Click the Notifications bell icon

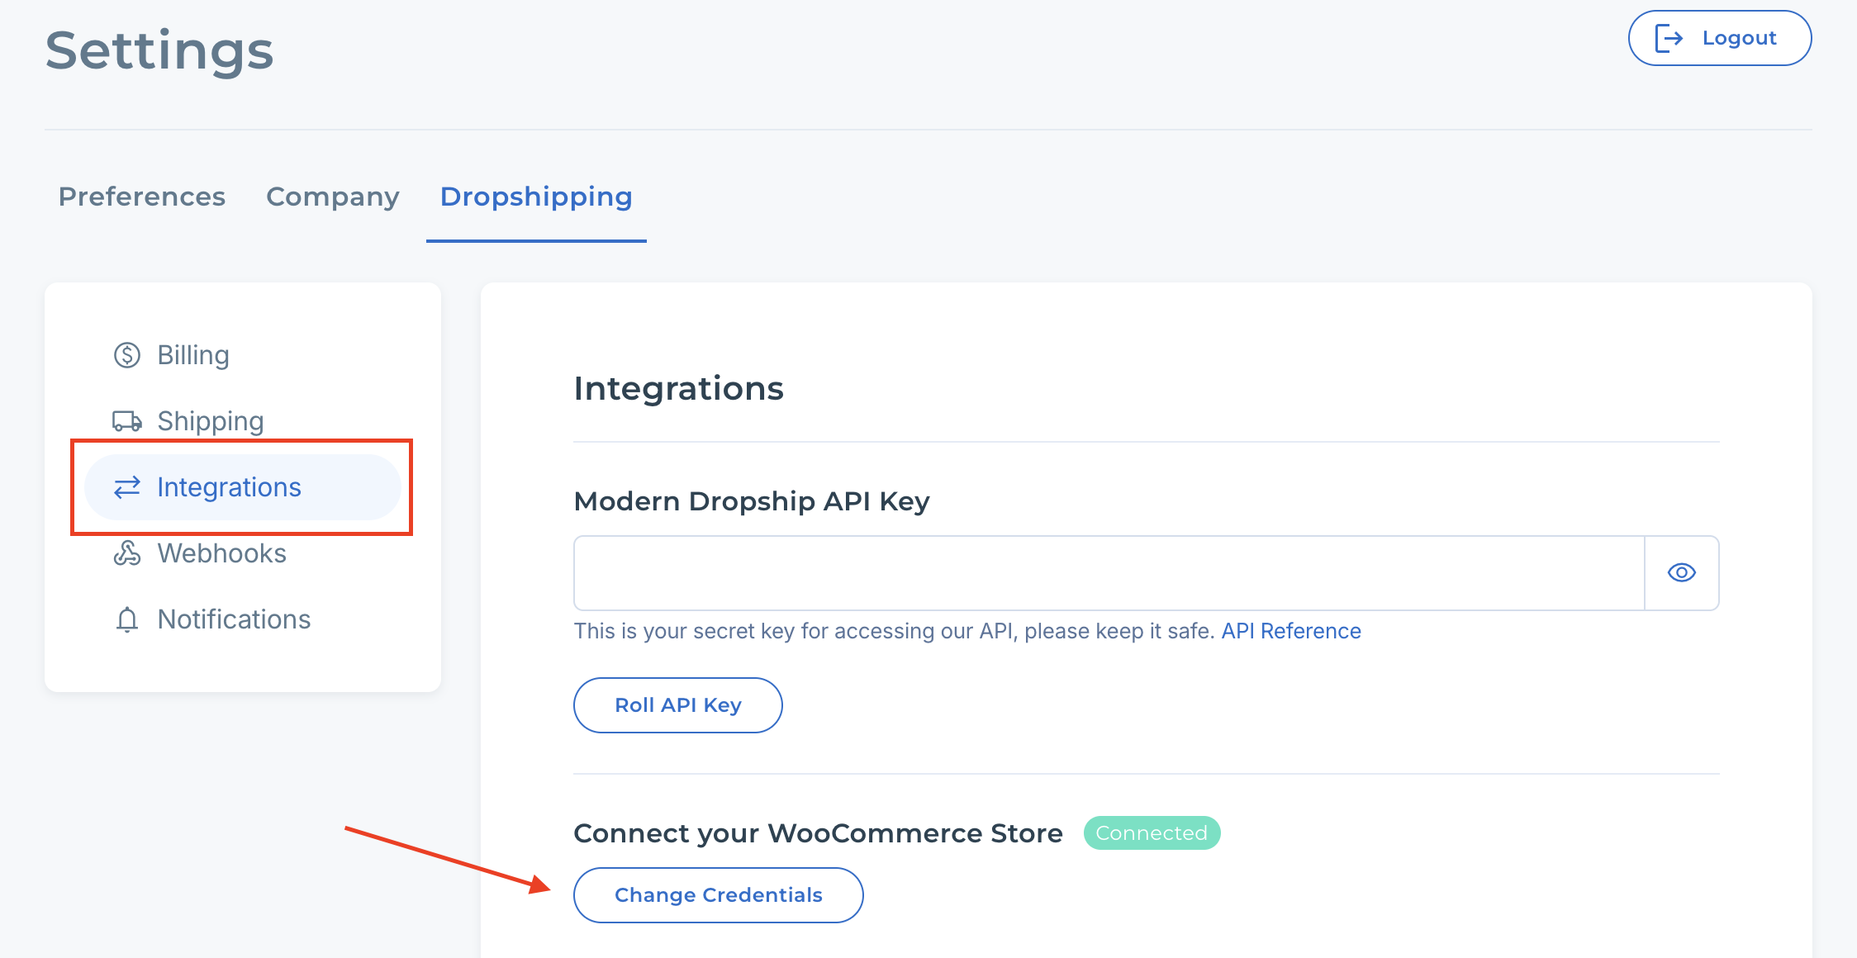click(x=127, y=619)
